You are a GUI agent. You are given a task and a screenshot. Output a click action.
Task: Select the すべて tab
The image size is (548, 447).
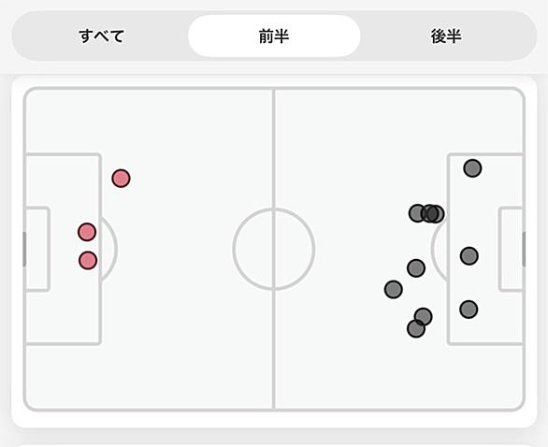tap(101, 36)
